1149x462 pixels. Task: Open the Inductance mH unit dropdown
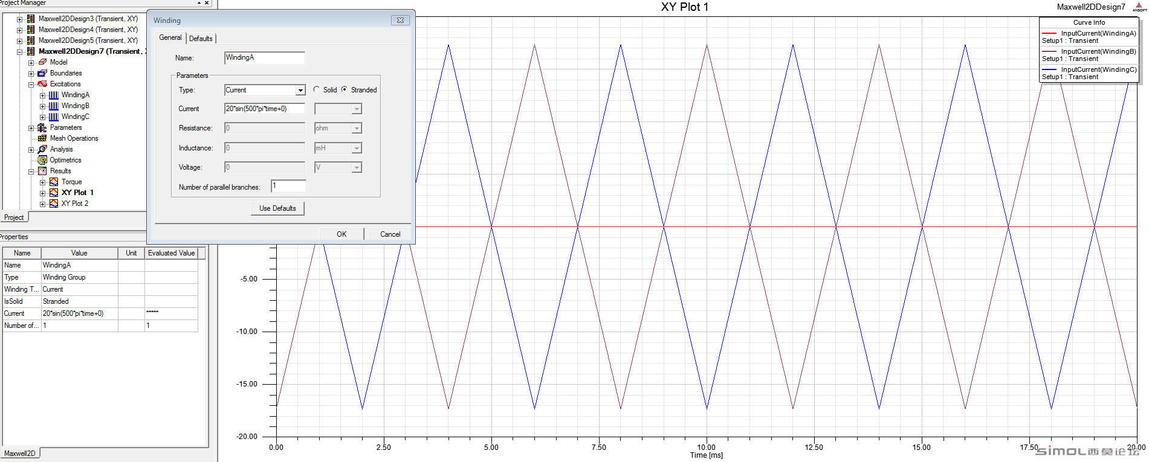click(357, 149)
